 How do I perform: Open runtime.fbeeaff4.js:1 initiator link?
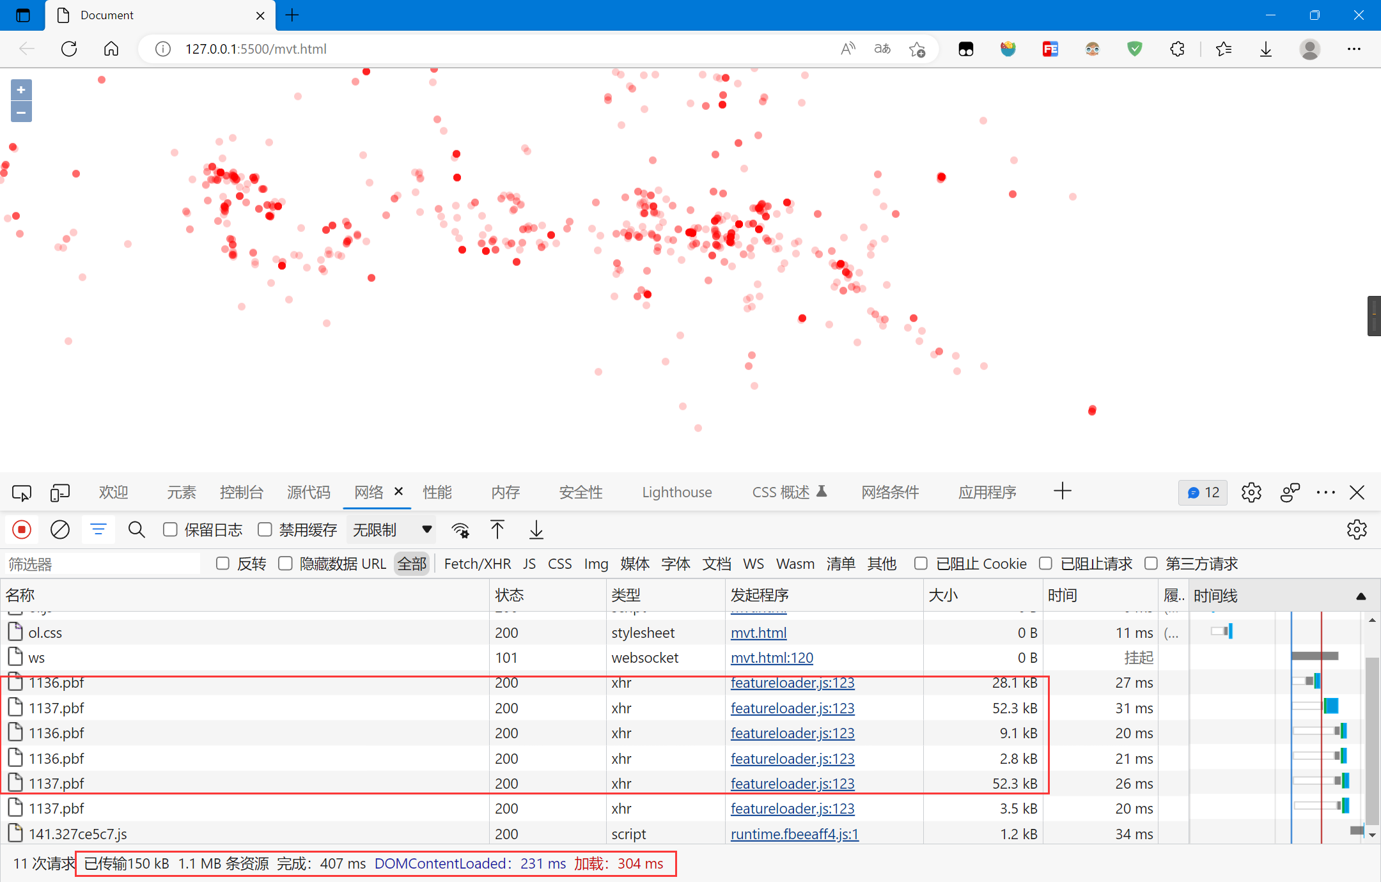pyautogui.click(x=795, y=834)
